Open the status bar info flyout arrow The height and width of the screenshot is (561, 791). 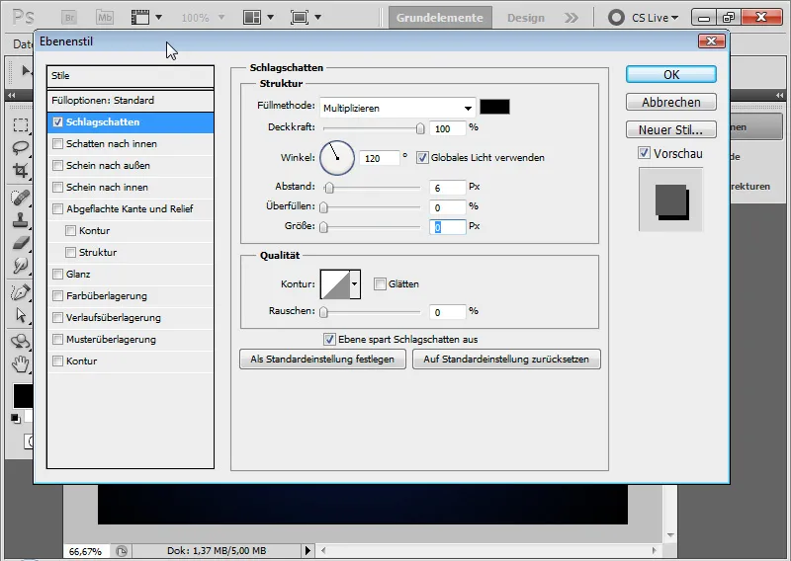(308, 550)
